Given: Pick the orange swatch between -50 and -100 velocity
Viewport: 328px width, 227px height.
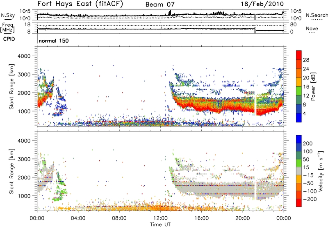Looking at the screenshot, I should pos(299,187).
